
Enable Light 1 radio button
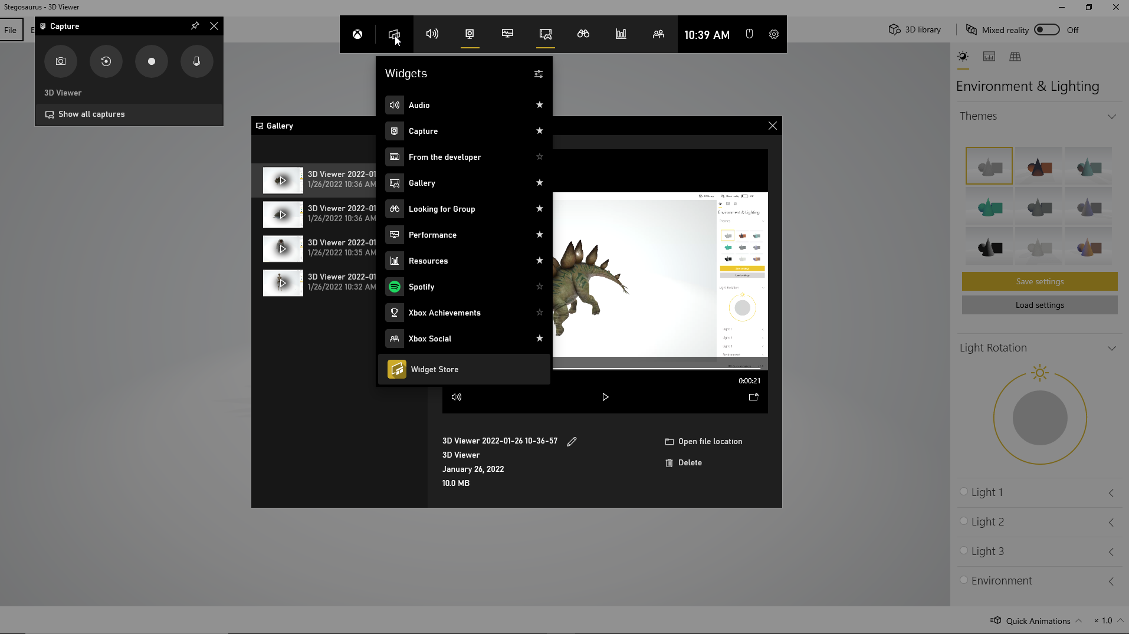(964, 491)
